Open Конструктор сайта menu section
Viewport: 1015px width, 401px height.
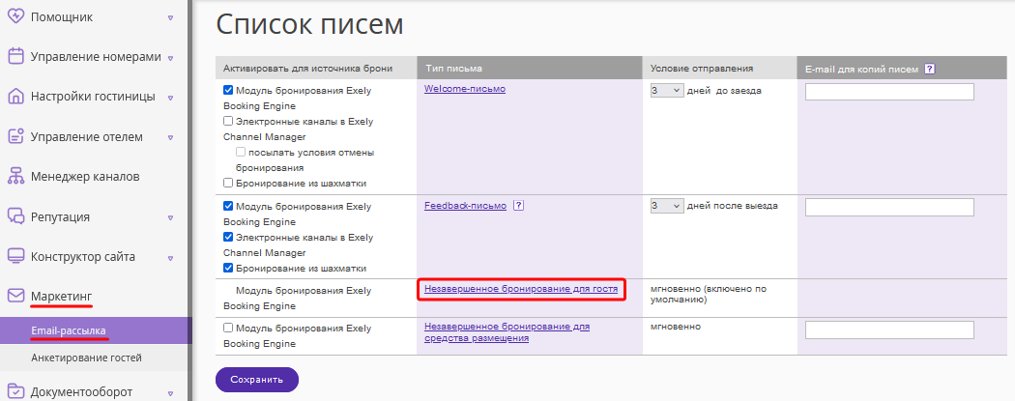(x=83, y=256)
